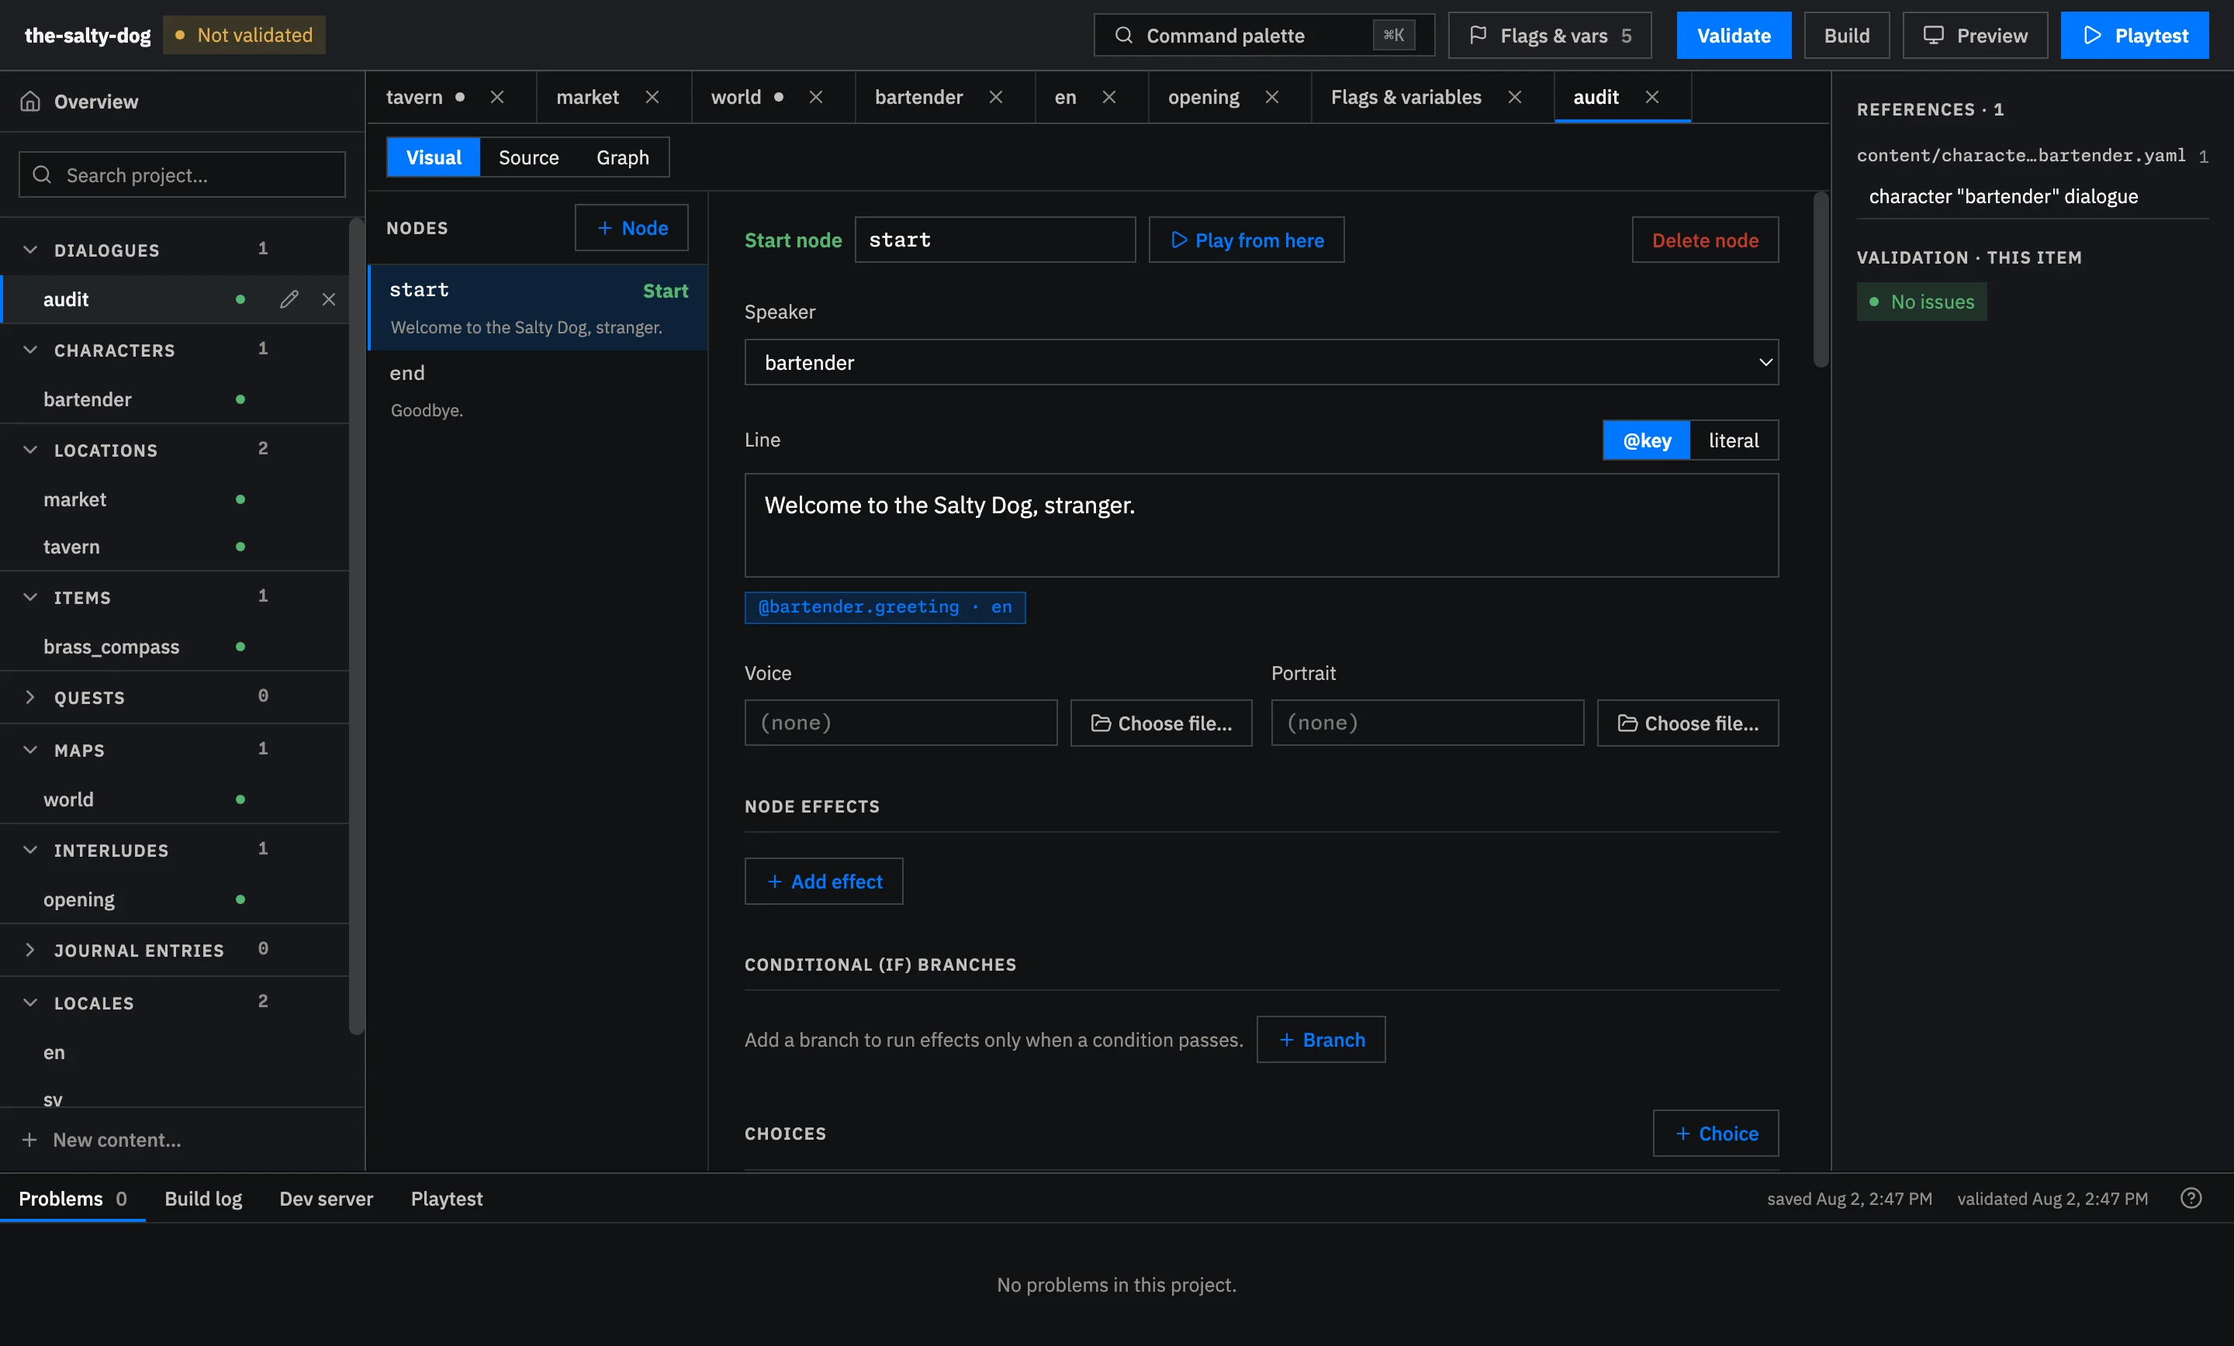Click Delete node
The height and width of the screenshot is (1346, 2234).
(x=1704, y=240)
